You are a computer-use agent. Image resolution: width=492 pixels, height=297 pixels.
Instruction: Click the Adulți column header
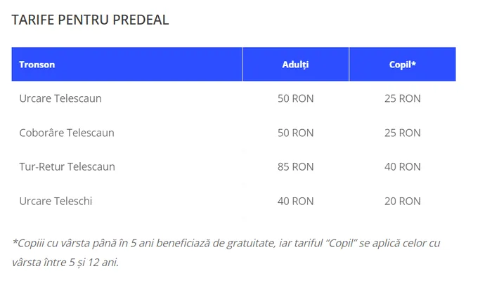pyautogui.click(x=295, y=65)
